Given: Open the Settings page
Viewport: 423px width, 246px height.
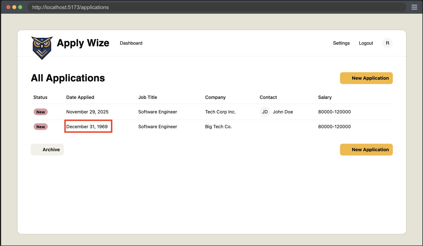Looking at the screenshot, I should click(341, 43).
